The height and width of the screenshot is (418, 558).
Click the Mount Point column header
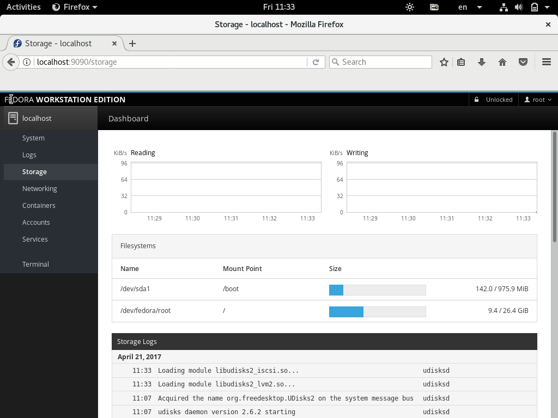pos(242,269)
